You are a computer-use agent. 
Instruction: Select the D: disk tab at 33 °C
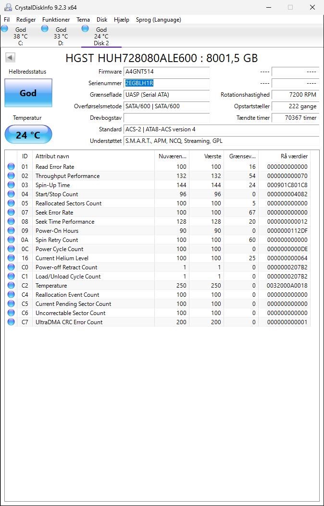(x=61, y=36)
